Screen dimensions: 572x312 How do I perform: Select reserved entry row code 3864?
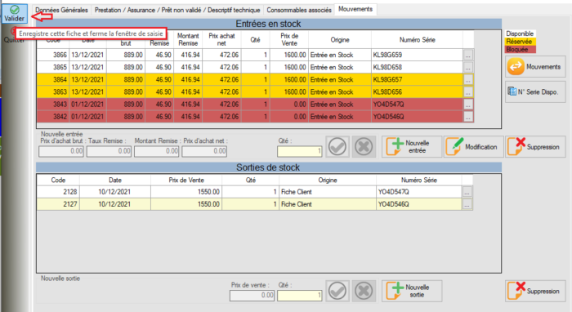point(255,80)
